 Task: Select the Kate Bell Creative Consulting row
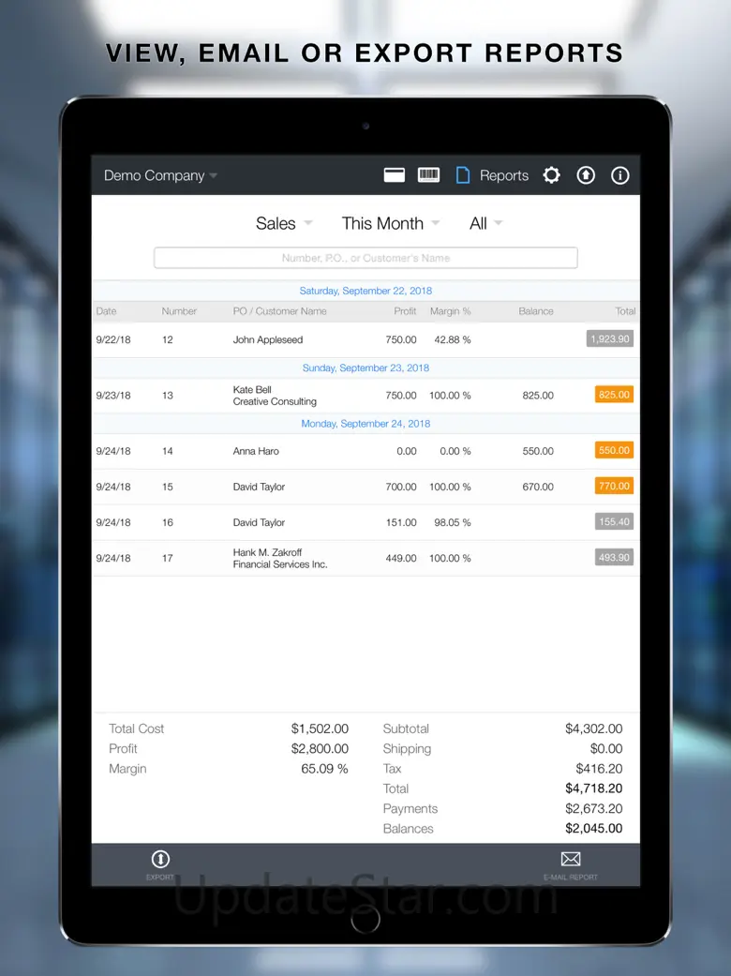tap(365, 396)
